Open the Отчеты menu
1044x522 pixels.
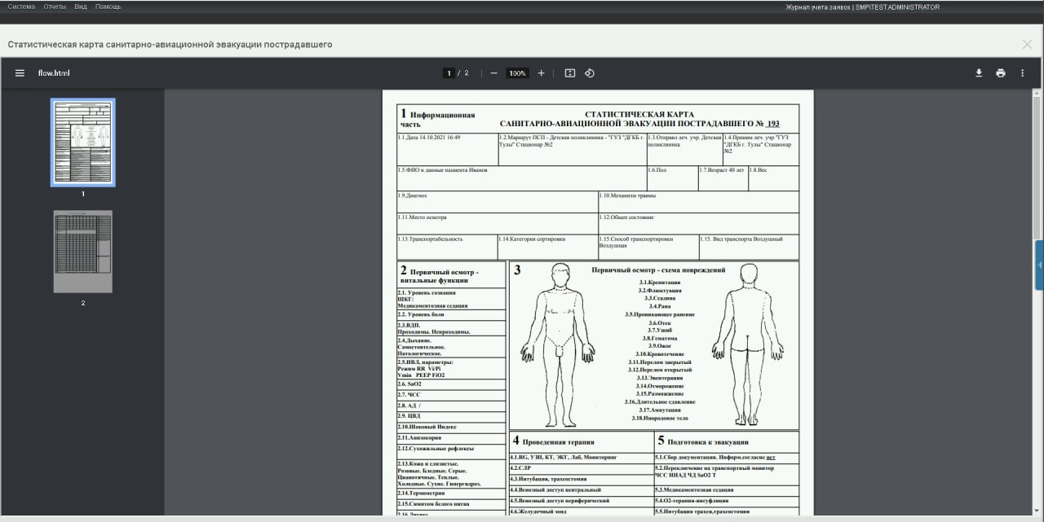(x=55, y=7)
